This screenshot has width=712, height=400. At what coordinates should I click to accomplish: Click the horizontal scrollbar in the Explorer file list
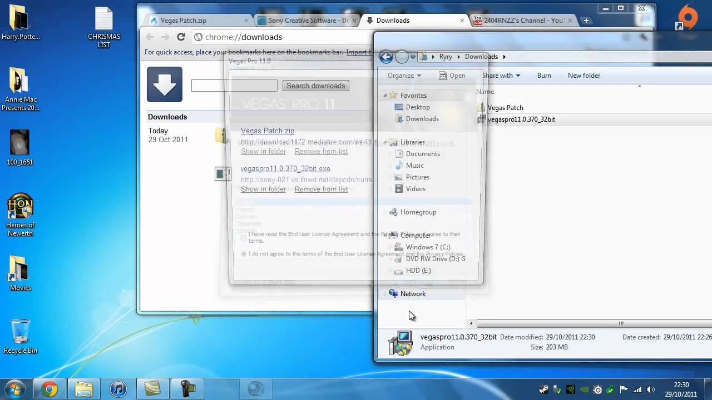tap(594, 323)
